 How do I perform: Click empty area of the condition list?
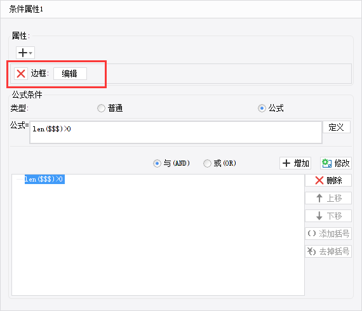tap(158, 240)
